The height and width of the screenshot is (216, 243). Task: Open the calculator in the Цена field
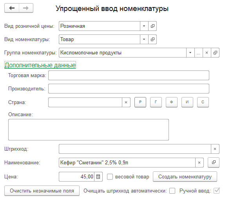coord(98,177)
